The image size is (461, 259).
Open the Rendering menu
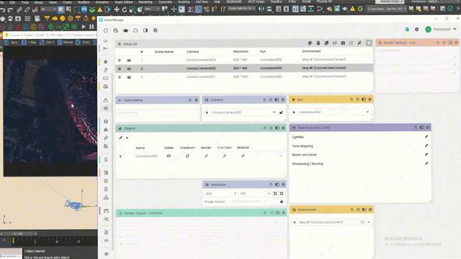pos(146,2)
